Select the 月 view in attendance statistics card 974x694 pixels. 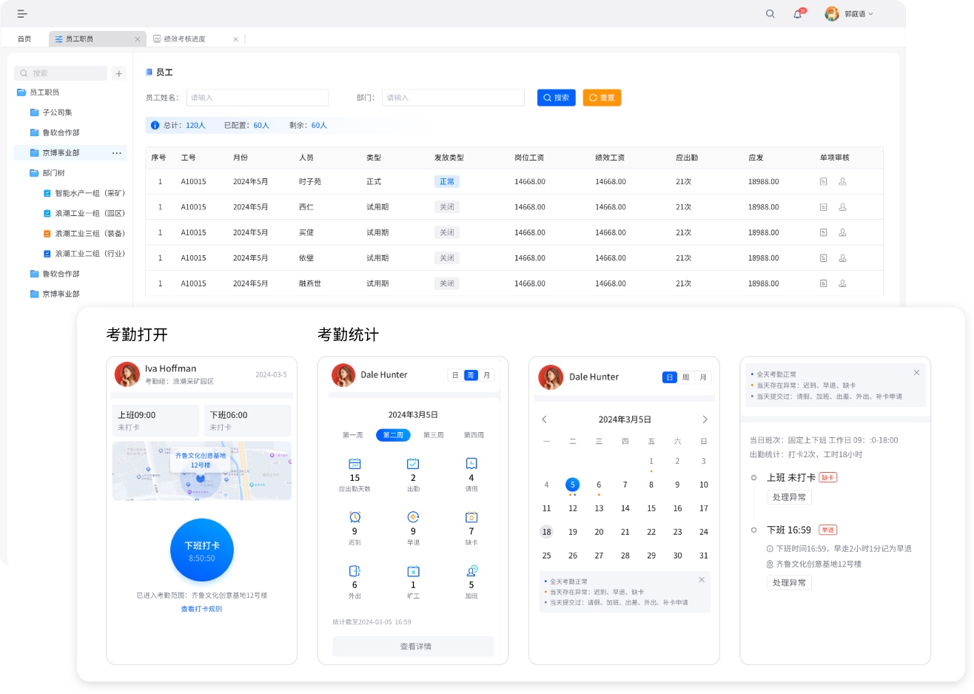pos(486,375)
